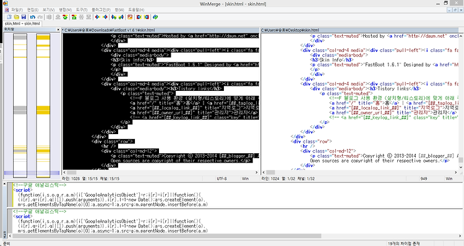Open the 편집(E) menu
Viewport: 464px width, 246px height.
tap(33, 10)
